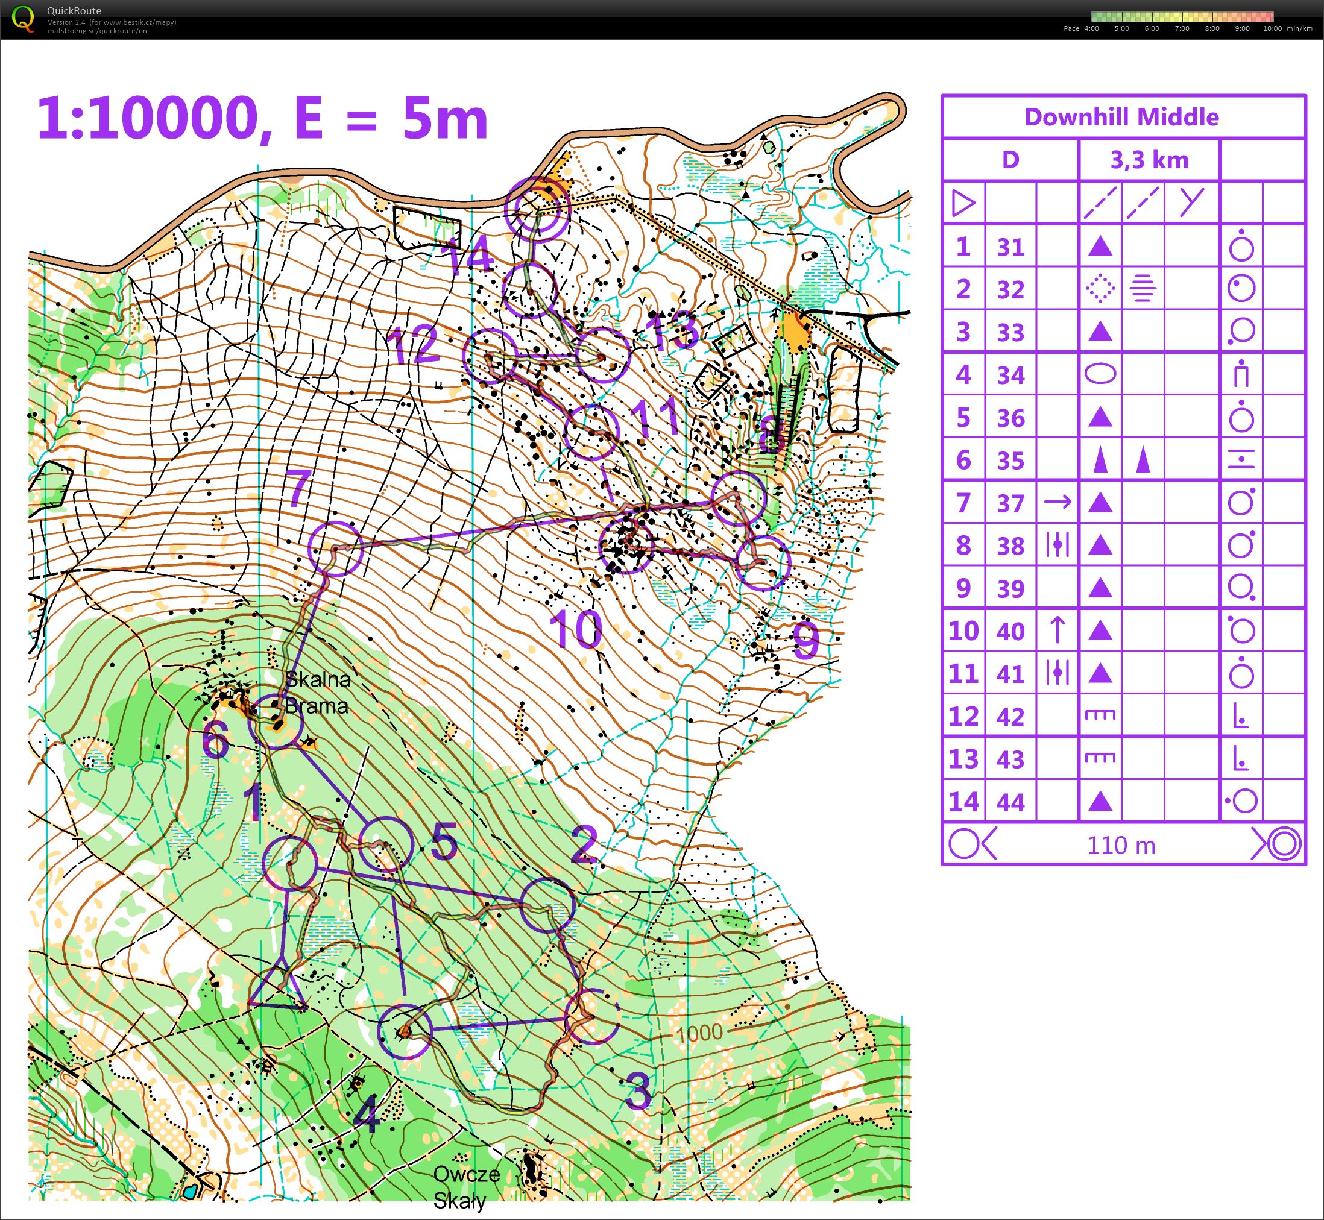Click the 1:10000, E = 5m scale title
The height and width of the screenshot is (1220, 1324).
click(263, 119)
